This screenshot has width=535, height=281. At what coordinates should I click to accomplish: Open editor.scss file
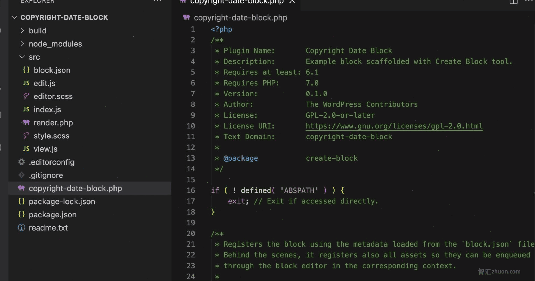(x=53, y=96)
